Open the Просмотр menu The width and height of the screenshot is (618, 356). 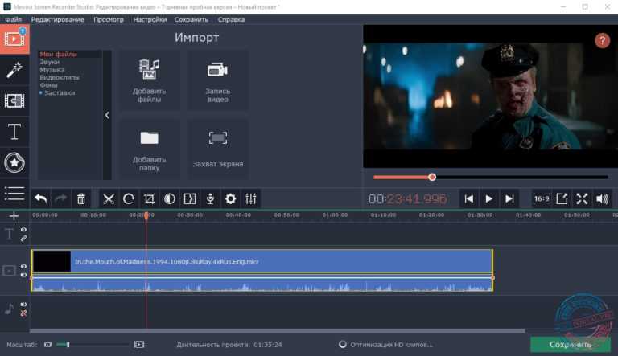point(109,19)
